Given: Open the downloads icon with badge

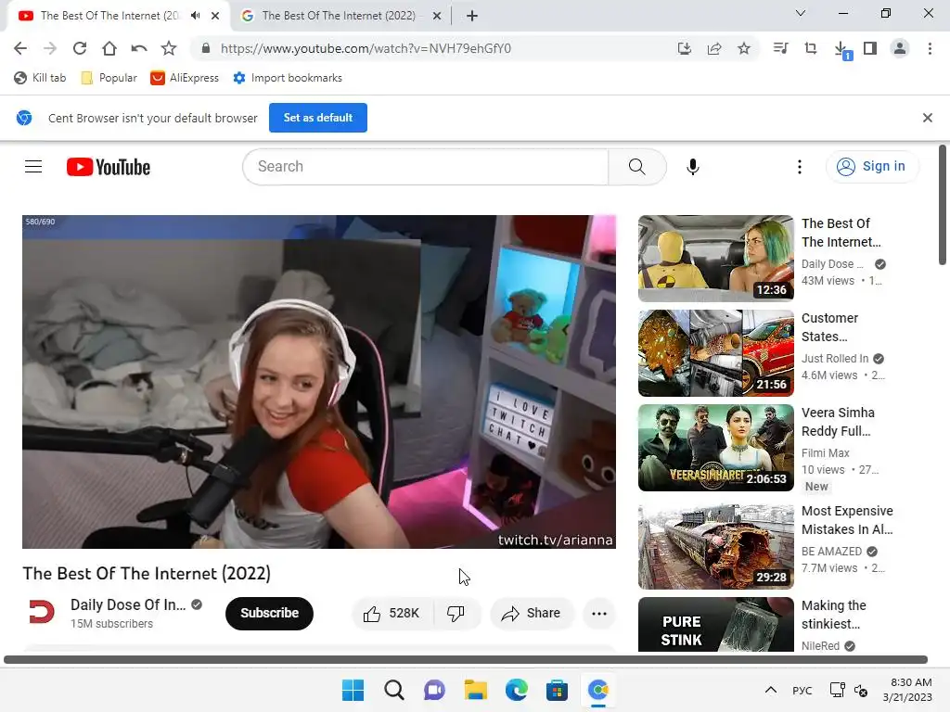Looking at the screenshot, I should tap(842, 50).
